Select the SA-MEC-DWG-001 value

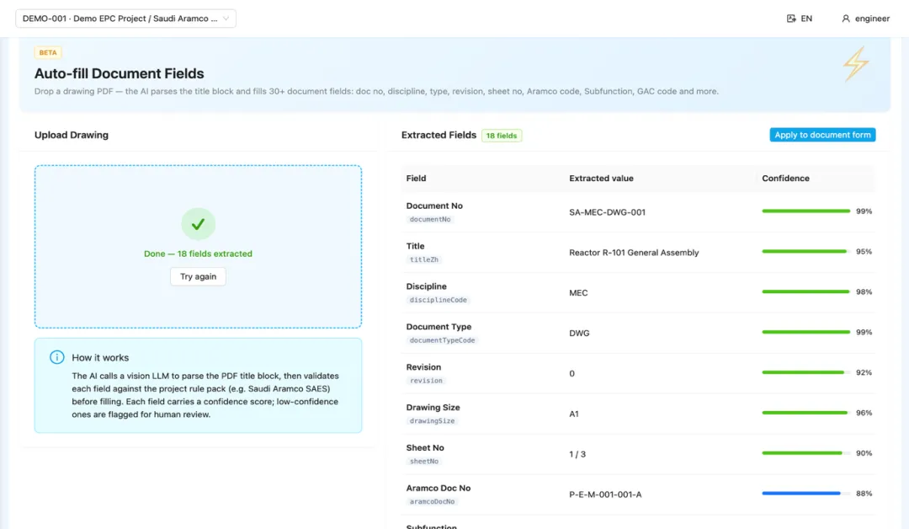(607, 212)
